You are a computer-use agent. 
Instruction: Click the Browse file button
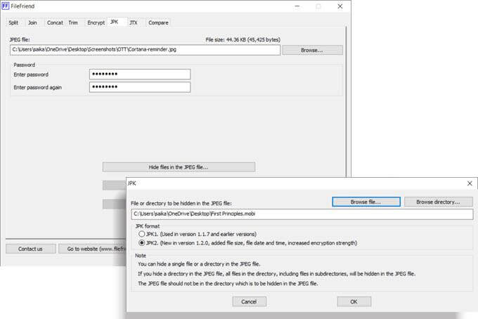[x=366, y=202]
